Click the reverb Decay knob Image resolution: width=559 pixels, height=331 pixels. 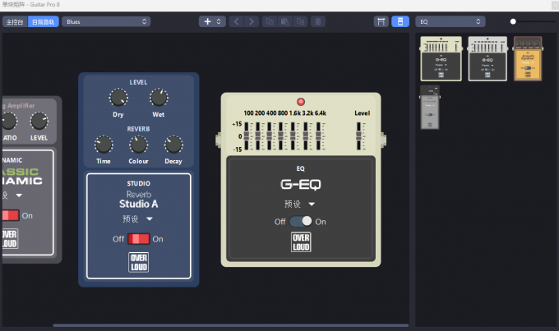[173, 145]
